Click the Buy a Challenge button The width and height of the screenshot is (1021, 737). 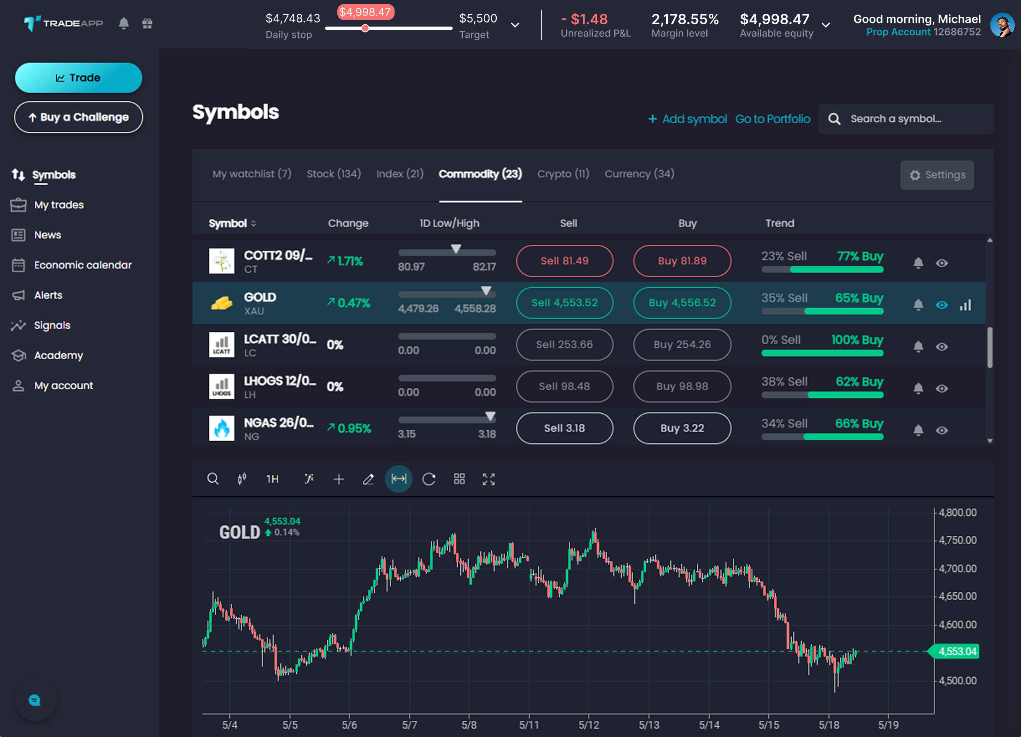click(79, 117)
